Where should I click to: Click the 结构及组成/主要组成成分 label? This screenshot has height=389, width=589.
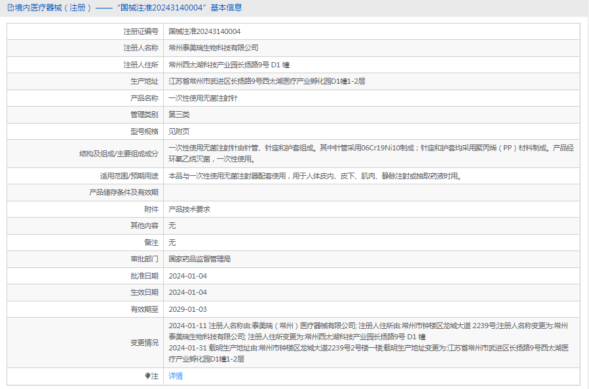(x=119, y=154)
